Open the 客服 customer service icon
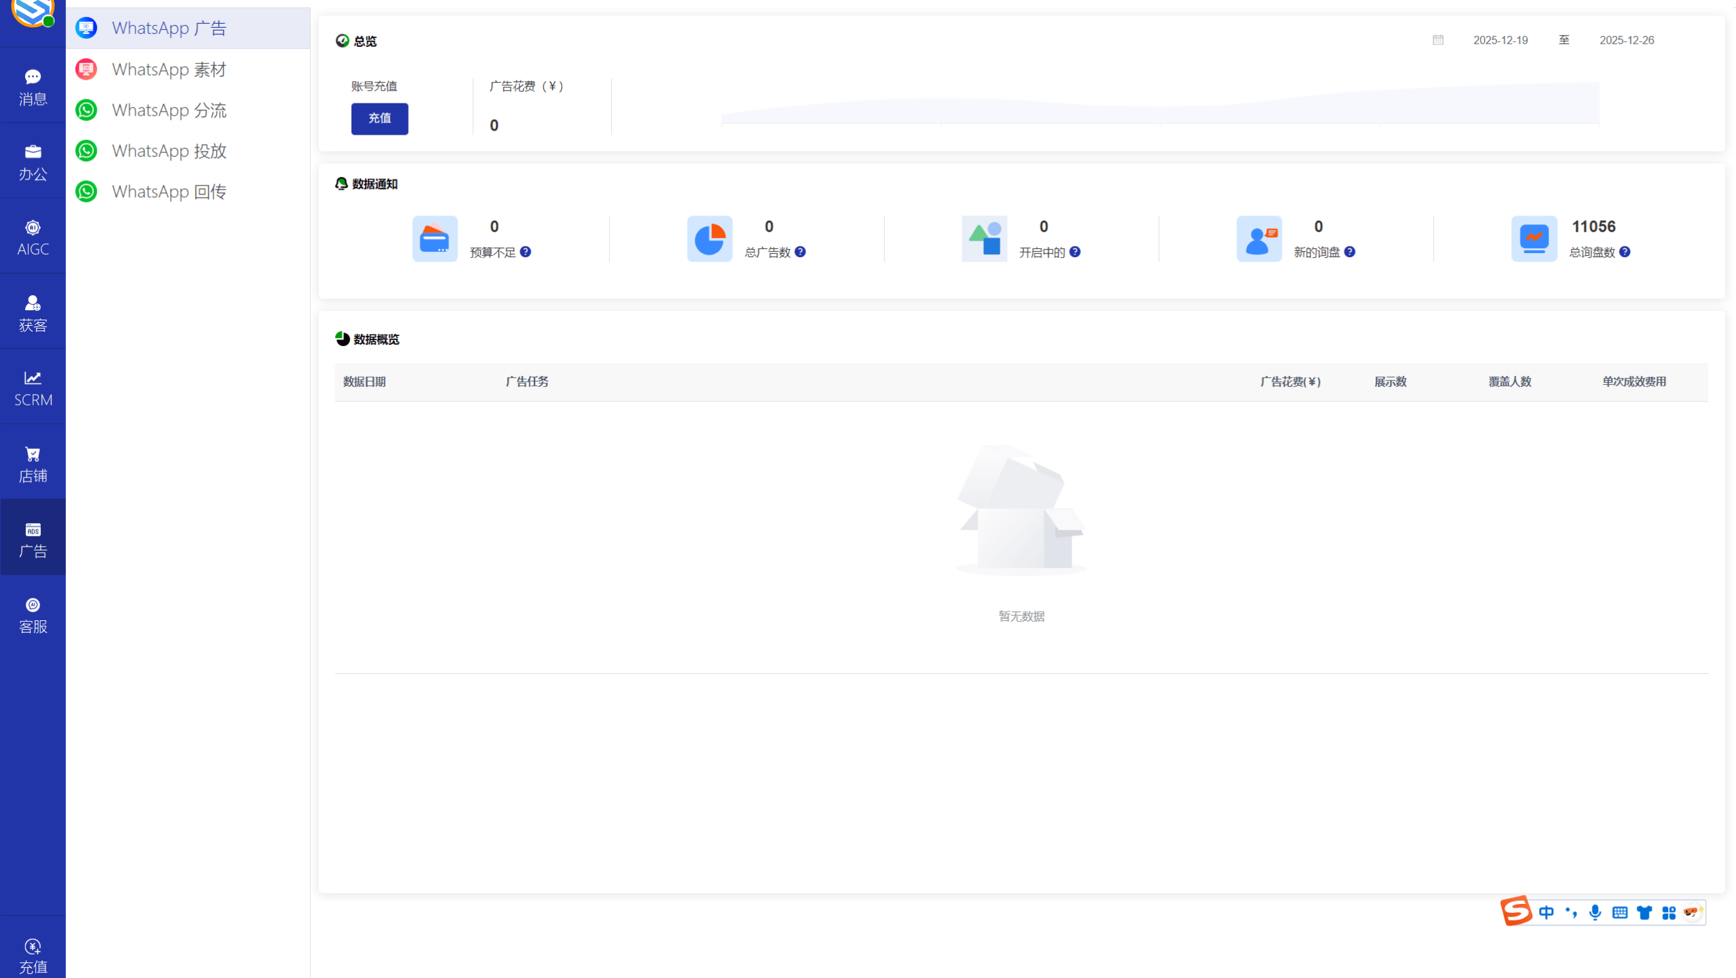The width and height of the screenshot is (1736, 978). [33, 615]
